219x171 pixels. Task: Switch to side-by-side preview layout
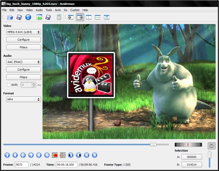pos(89,17)
